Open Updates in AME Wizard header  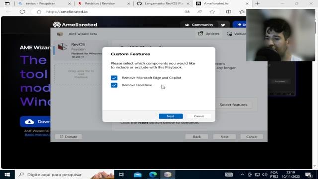[209, 34]
